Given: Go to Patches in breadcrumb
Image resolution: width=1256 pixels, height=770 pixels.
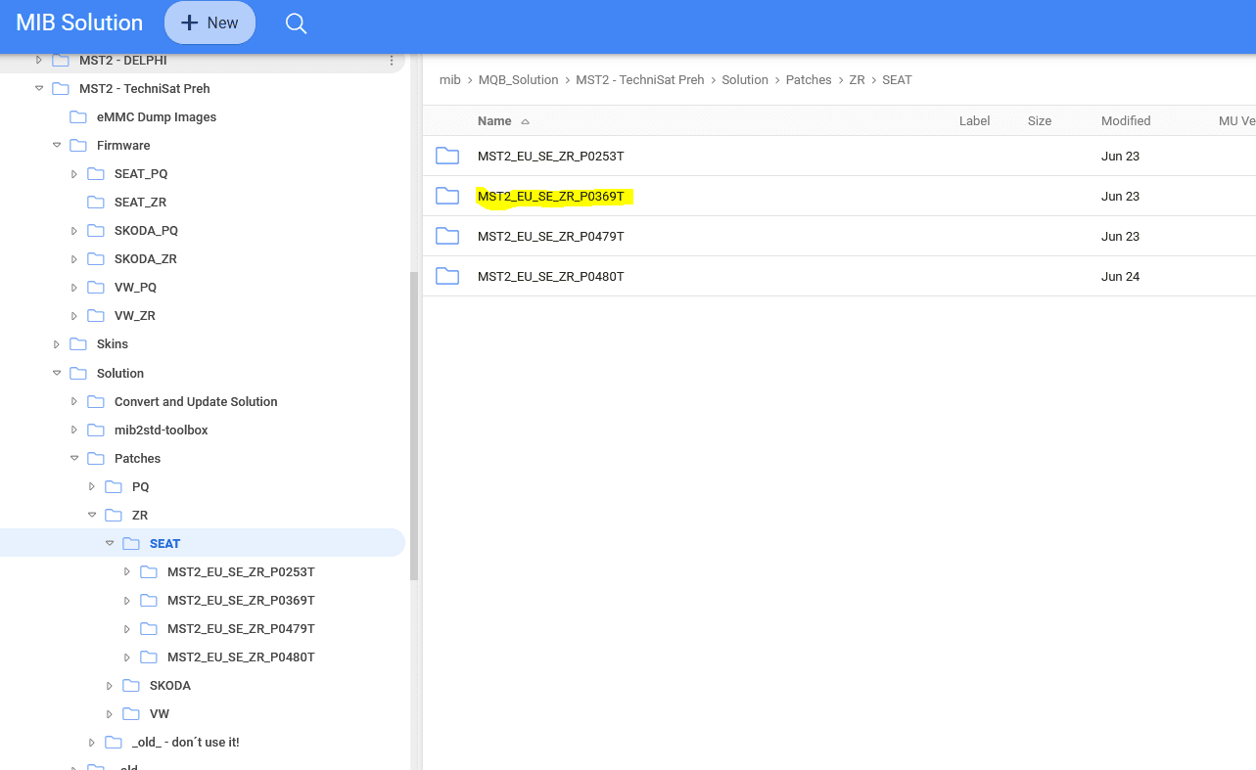Looking at the screenshot, I should 809,80.
